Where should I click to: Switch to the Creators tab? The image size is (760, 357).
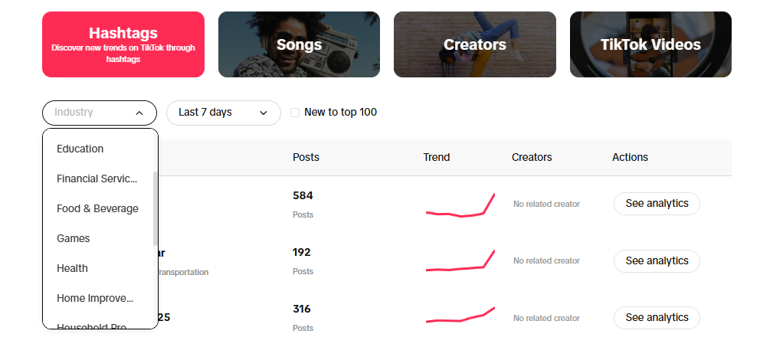(x=474, y=44)
